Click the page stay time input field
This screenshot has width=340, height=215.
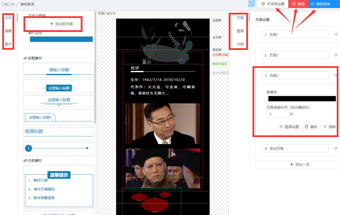click(x=277, y=114)
